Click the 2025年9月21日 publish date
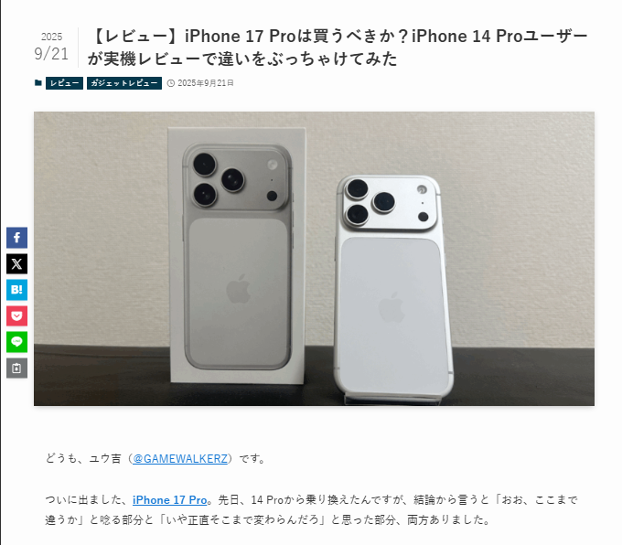The width and height of the screenshot is (622, 545). [206, 83]
